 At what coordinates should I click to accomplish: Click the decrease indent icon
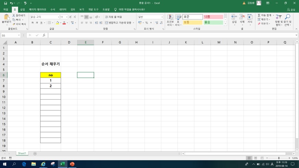(x=97, y=23)
